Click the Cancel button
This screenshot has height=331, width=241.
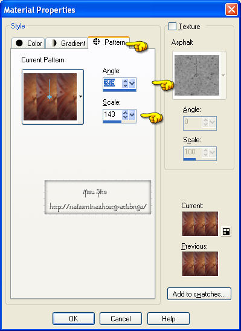click(x=121, y=318)
